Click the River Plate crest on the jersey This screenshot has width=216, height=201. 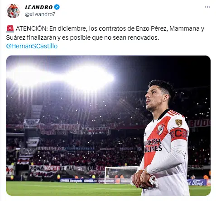point(161,129)
